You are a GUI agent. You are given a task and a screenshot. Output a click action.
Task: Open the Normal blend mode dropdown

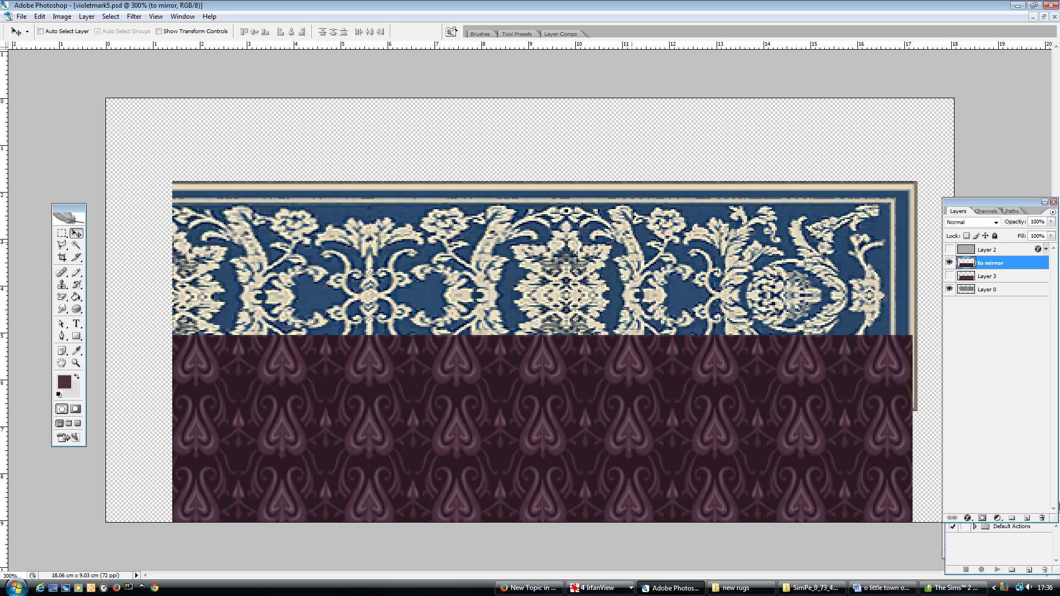[972, 222]
